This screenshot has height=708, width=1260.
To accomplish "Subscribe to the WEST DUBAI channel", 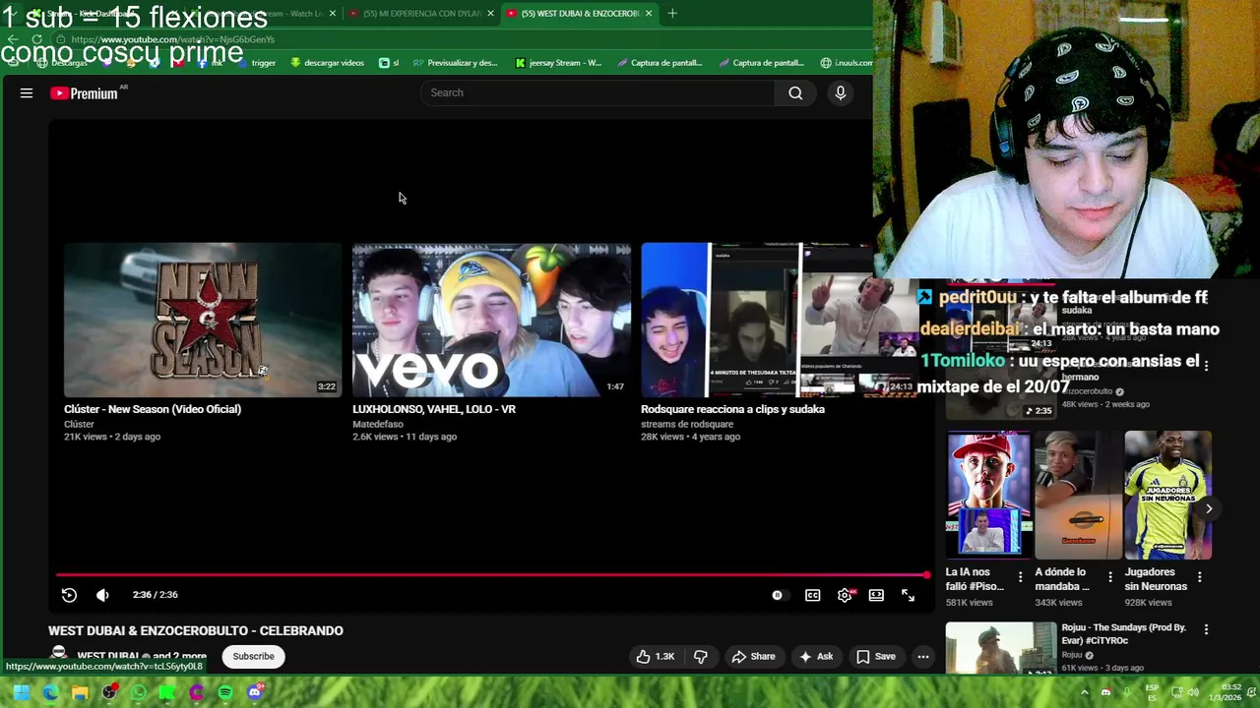I will click(x=253, y=657).
